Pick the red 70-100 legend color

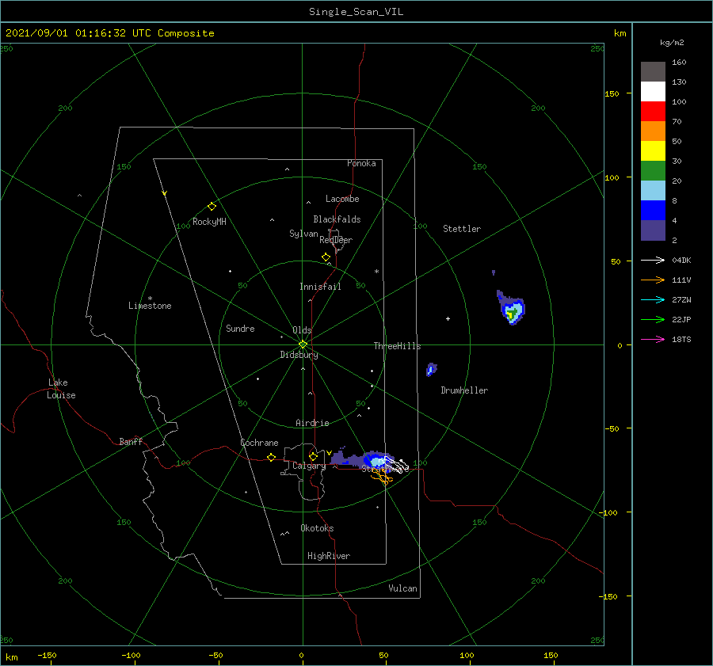[x=653, y=112]
